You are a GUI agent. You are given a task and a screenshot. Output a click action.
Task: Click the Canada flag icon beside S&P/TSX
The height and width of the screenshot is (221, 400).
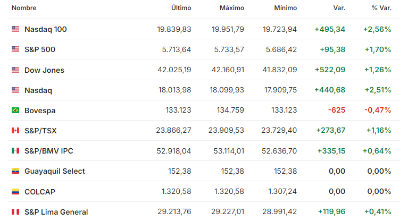pos(15,131)
